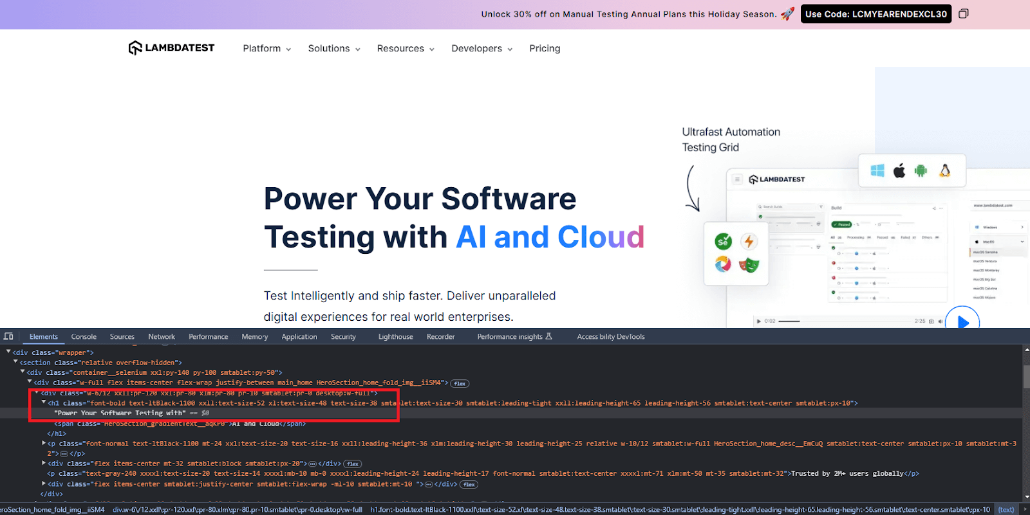Click the flex badge after main_home div

460,383
